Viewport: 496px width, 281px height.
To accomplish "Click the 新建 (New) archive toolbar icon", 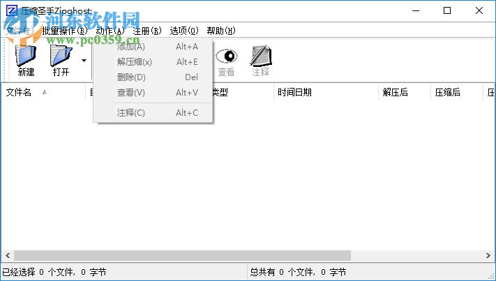I will tap(26, 61).
